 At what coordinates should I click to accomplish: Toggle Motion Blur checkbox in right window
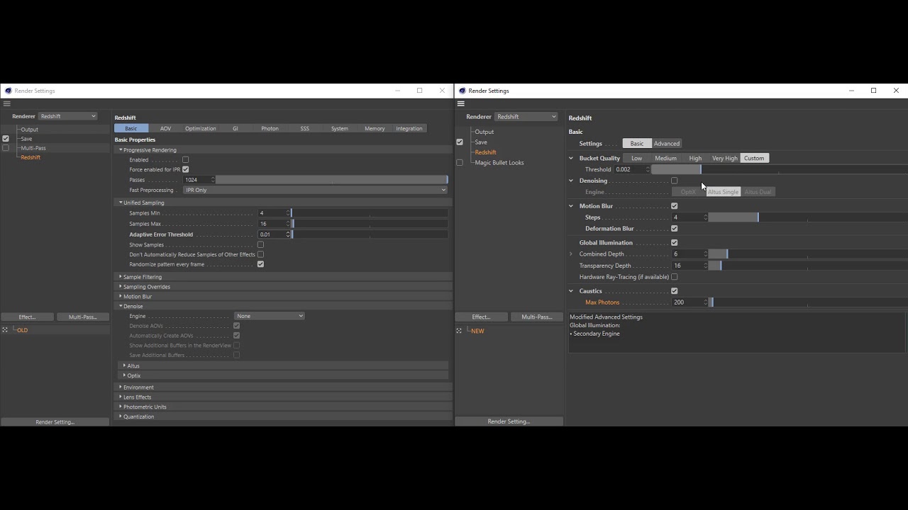(x=675, y=206)
